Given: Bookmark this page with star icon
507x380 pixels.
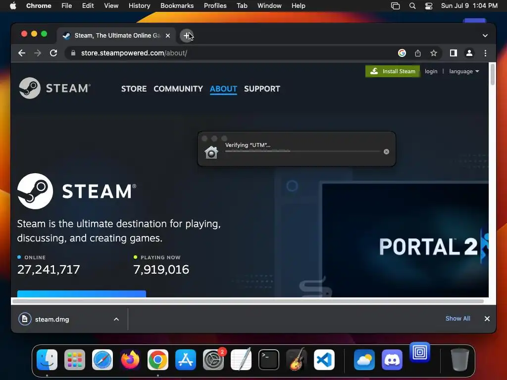Looking at the screenshot, I should click(434, 53).
